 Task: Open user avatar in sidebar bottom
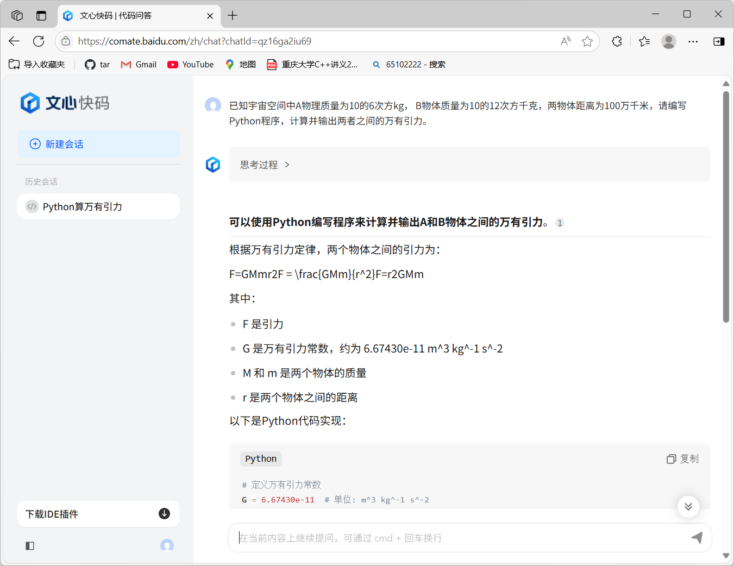pyautogui.click(x=167, y=545)
